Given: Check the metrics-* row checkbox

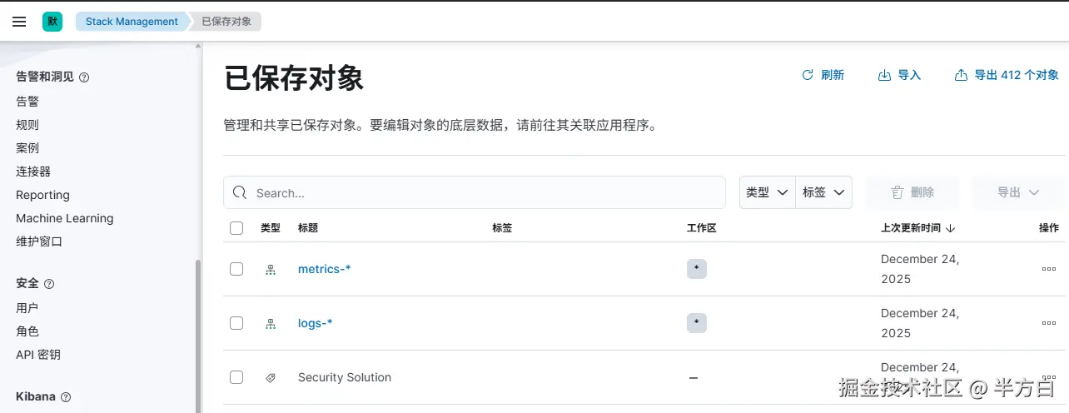Looking at the screenshot, I should [236, 269].
